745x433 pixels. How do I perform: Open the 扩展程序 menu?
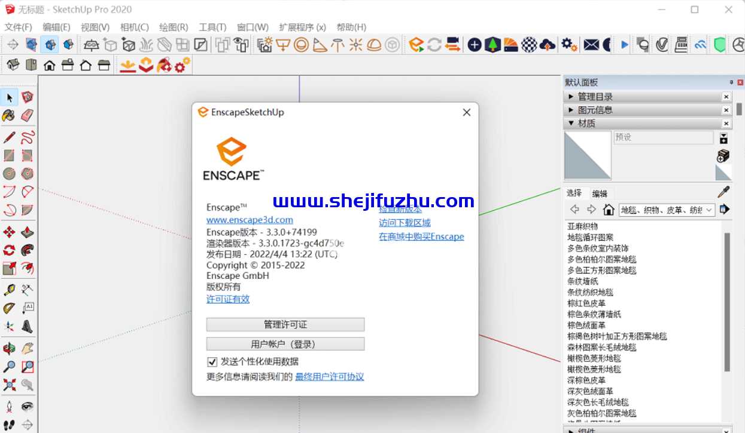click(302, 27)
